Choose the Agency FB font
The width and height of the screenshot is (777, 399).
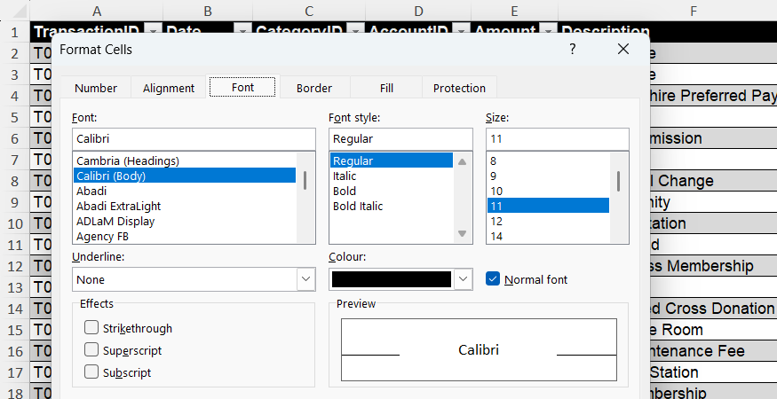click(x=185, y=237)
